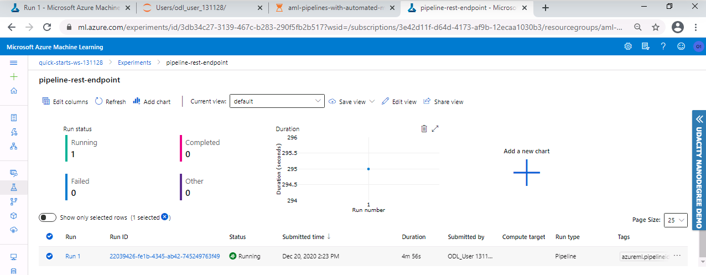
Task: Click the Completed status count tile
Action: coord(201,148)
